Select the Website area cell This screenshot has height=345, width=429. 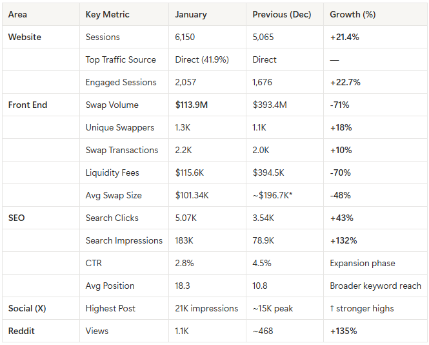[25, 37]
